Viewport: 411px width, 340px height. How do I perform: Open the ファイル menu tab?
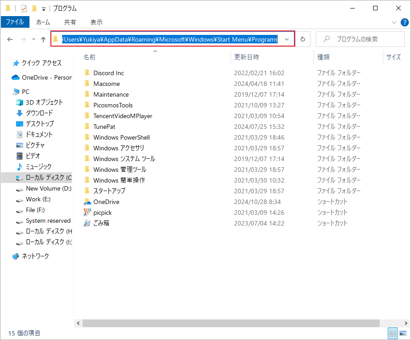(15, 22)
